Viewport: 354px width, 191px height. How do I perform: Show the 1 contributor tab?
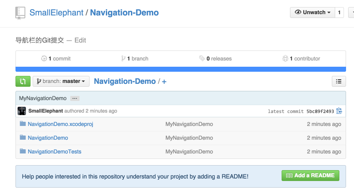[x=301, y=59]
